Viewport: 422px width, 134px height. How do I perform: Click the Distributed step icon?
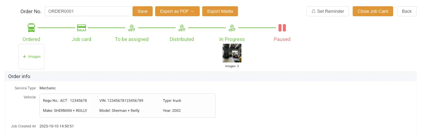point(182,28)
